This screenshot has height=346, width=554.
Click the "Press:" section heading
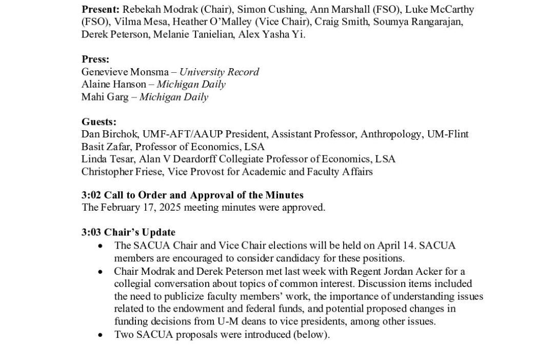click(x=95, y=59)
